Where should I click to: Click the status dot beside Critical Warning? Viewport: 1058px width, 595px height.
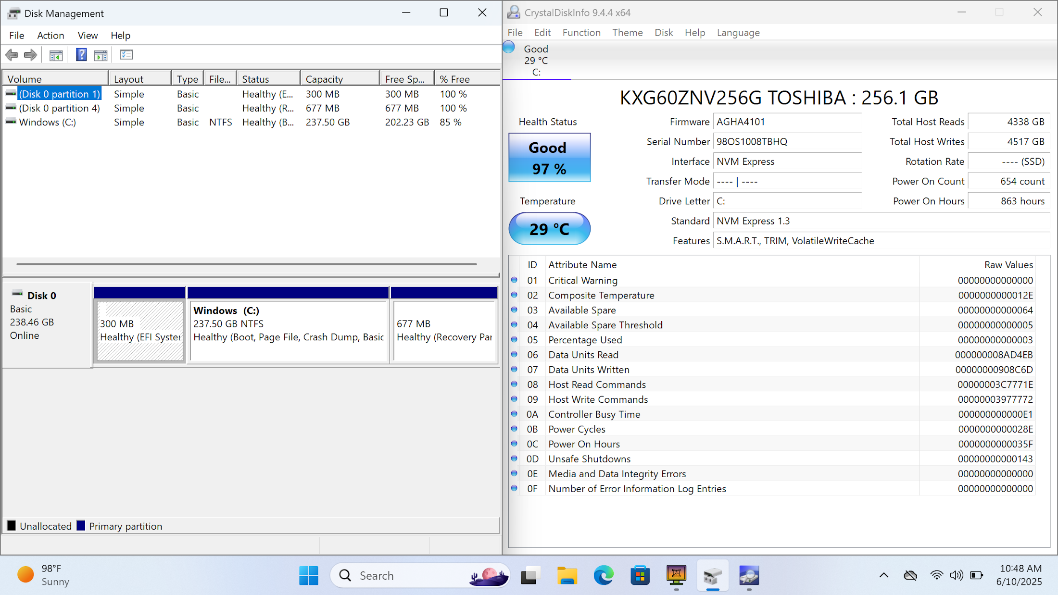pos(514,280)
